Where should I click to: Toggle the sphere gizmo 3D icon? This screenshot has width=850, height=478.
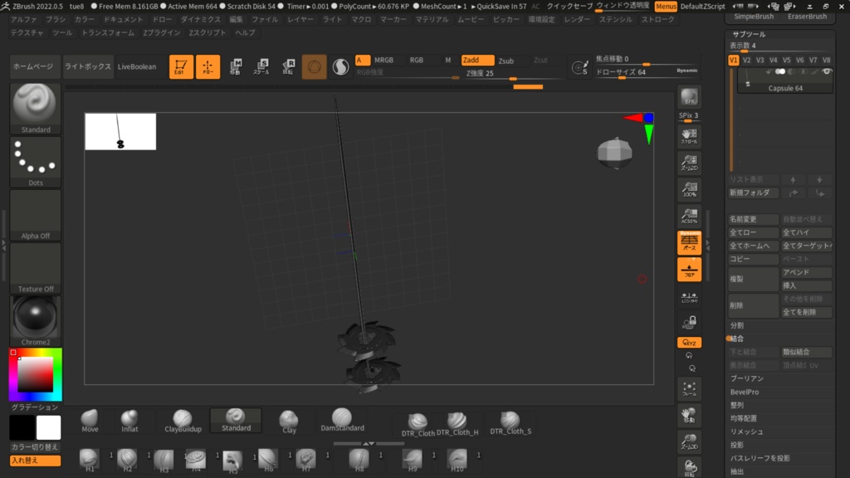315,66
